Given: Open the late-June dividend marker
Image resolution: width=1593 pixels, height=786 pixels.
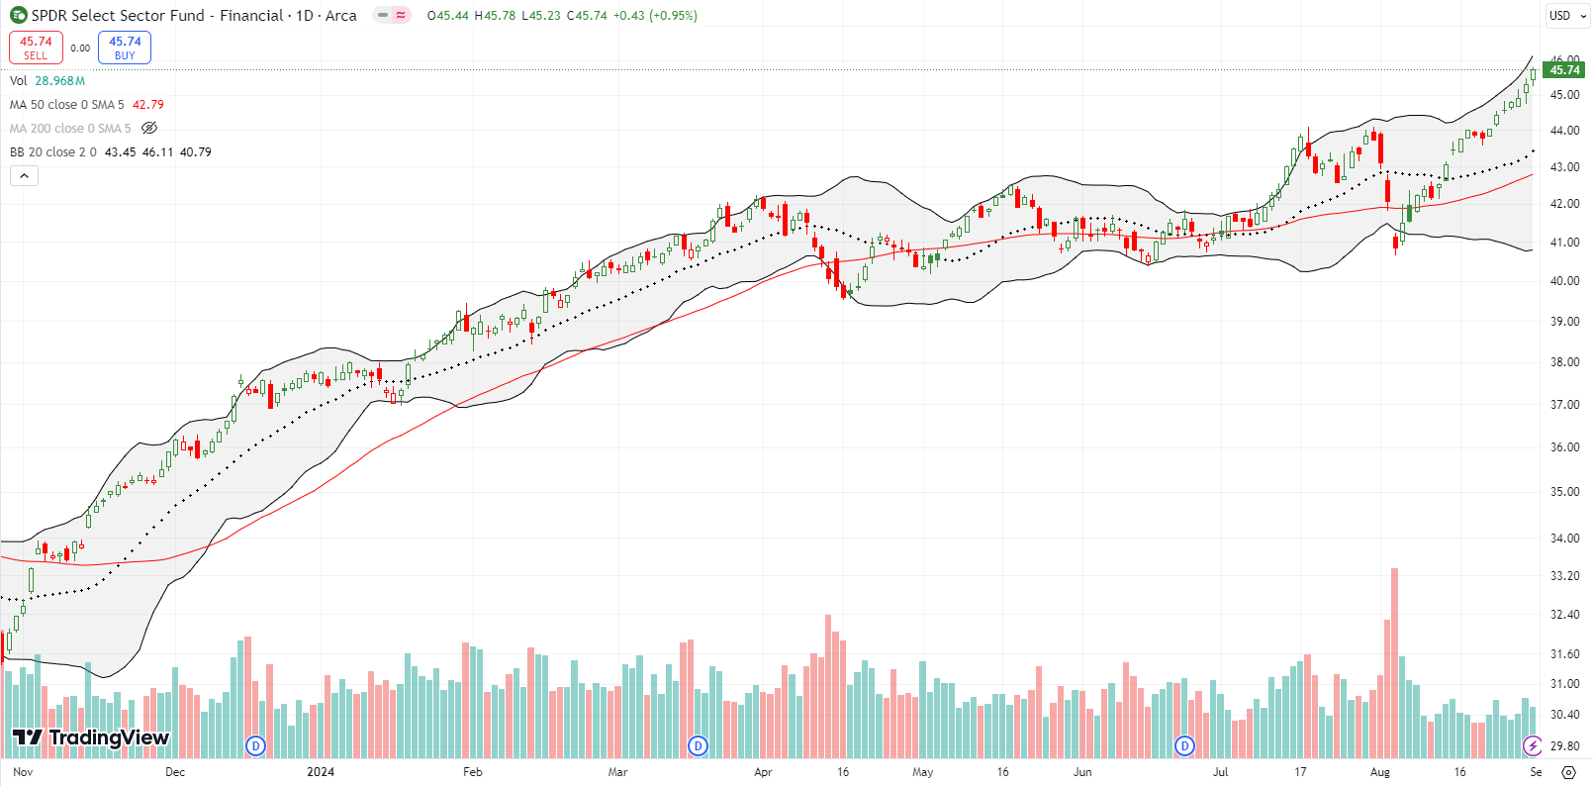Looking at the screenshot, I should pos(1184,745).
